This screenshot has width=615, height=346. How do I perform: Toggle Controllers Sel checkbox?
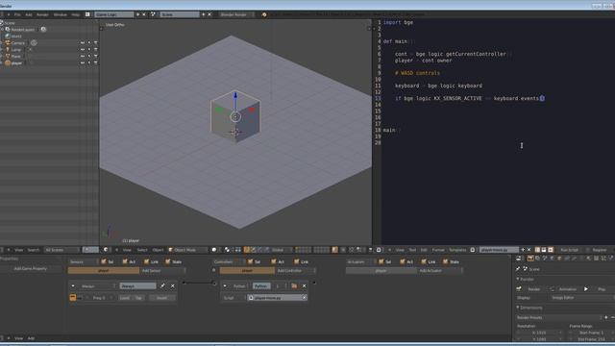(x=250, y=261)
